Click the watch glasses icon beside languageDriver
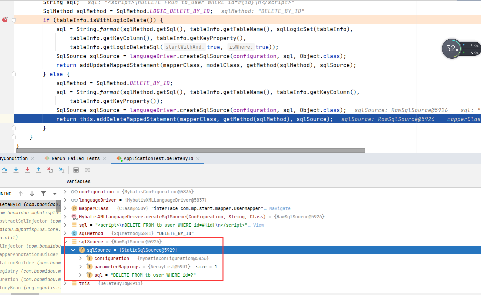481x295 pixels. point(74,200)
